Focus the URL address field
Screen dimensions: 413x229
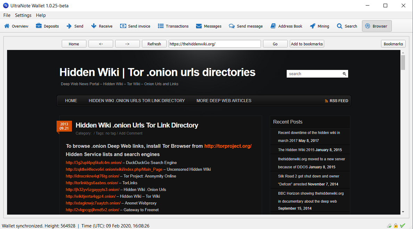215,44
